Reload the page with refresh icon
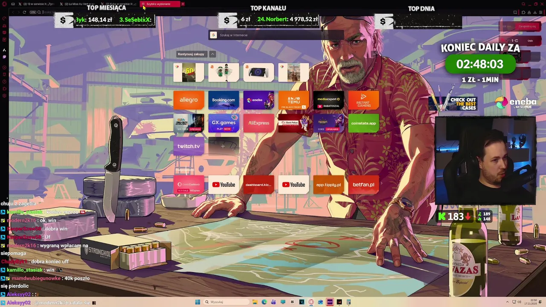The image size is (546, 307). pos(24,12)
